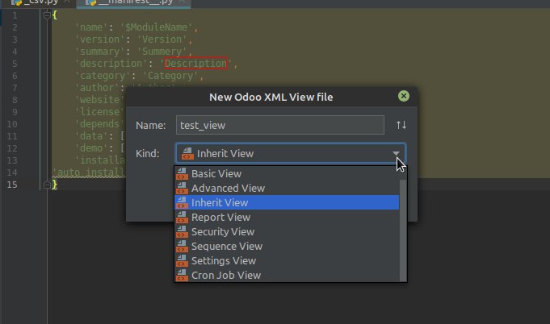Click icon in the Kind combo box
The height and width of the screenshot is (324, 550).
(187, 153)
